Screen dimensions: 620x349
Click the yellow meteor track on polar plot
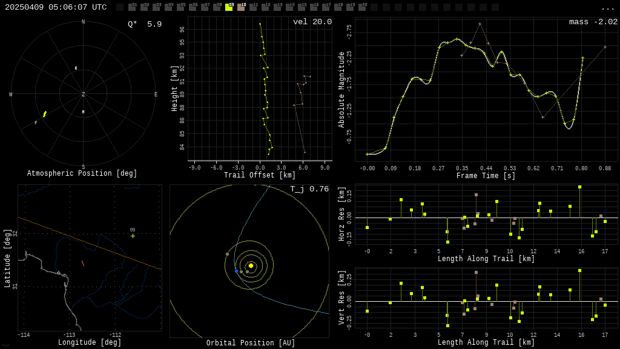click(45, 114)
